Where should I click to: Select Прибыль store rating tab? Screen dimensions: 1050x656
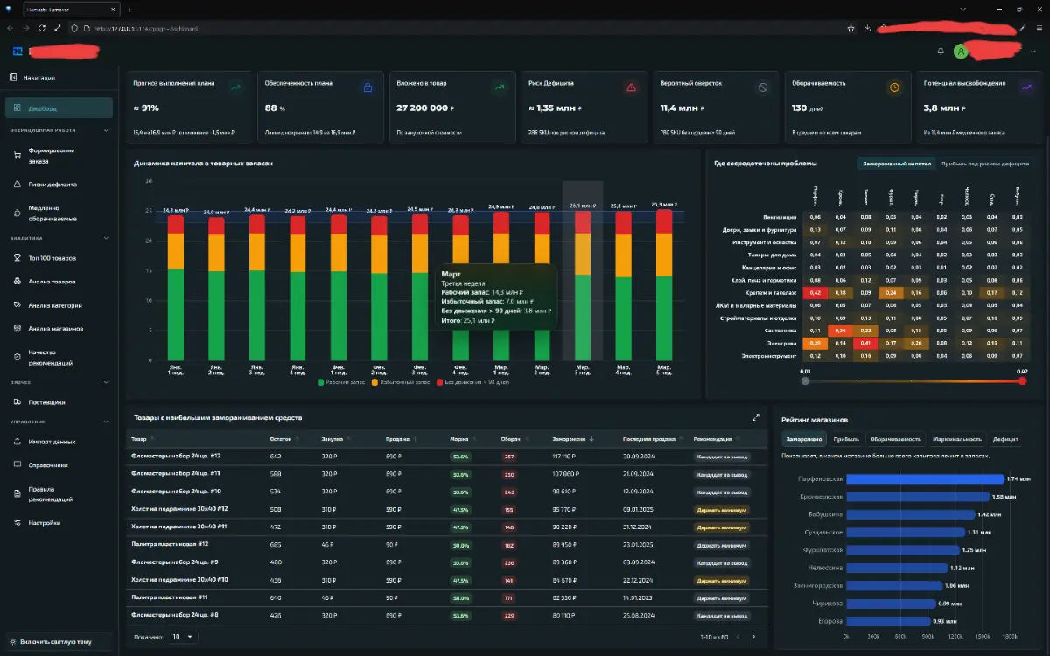(x=846, y=439)
